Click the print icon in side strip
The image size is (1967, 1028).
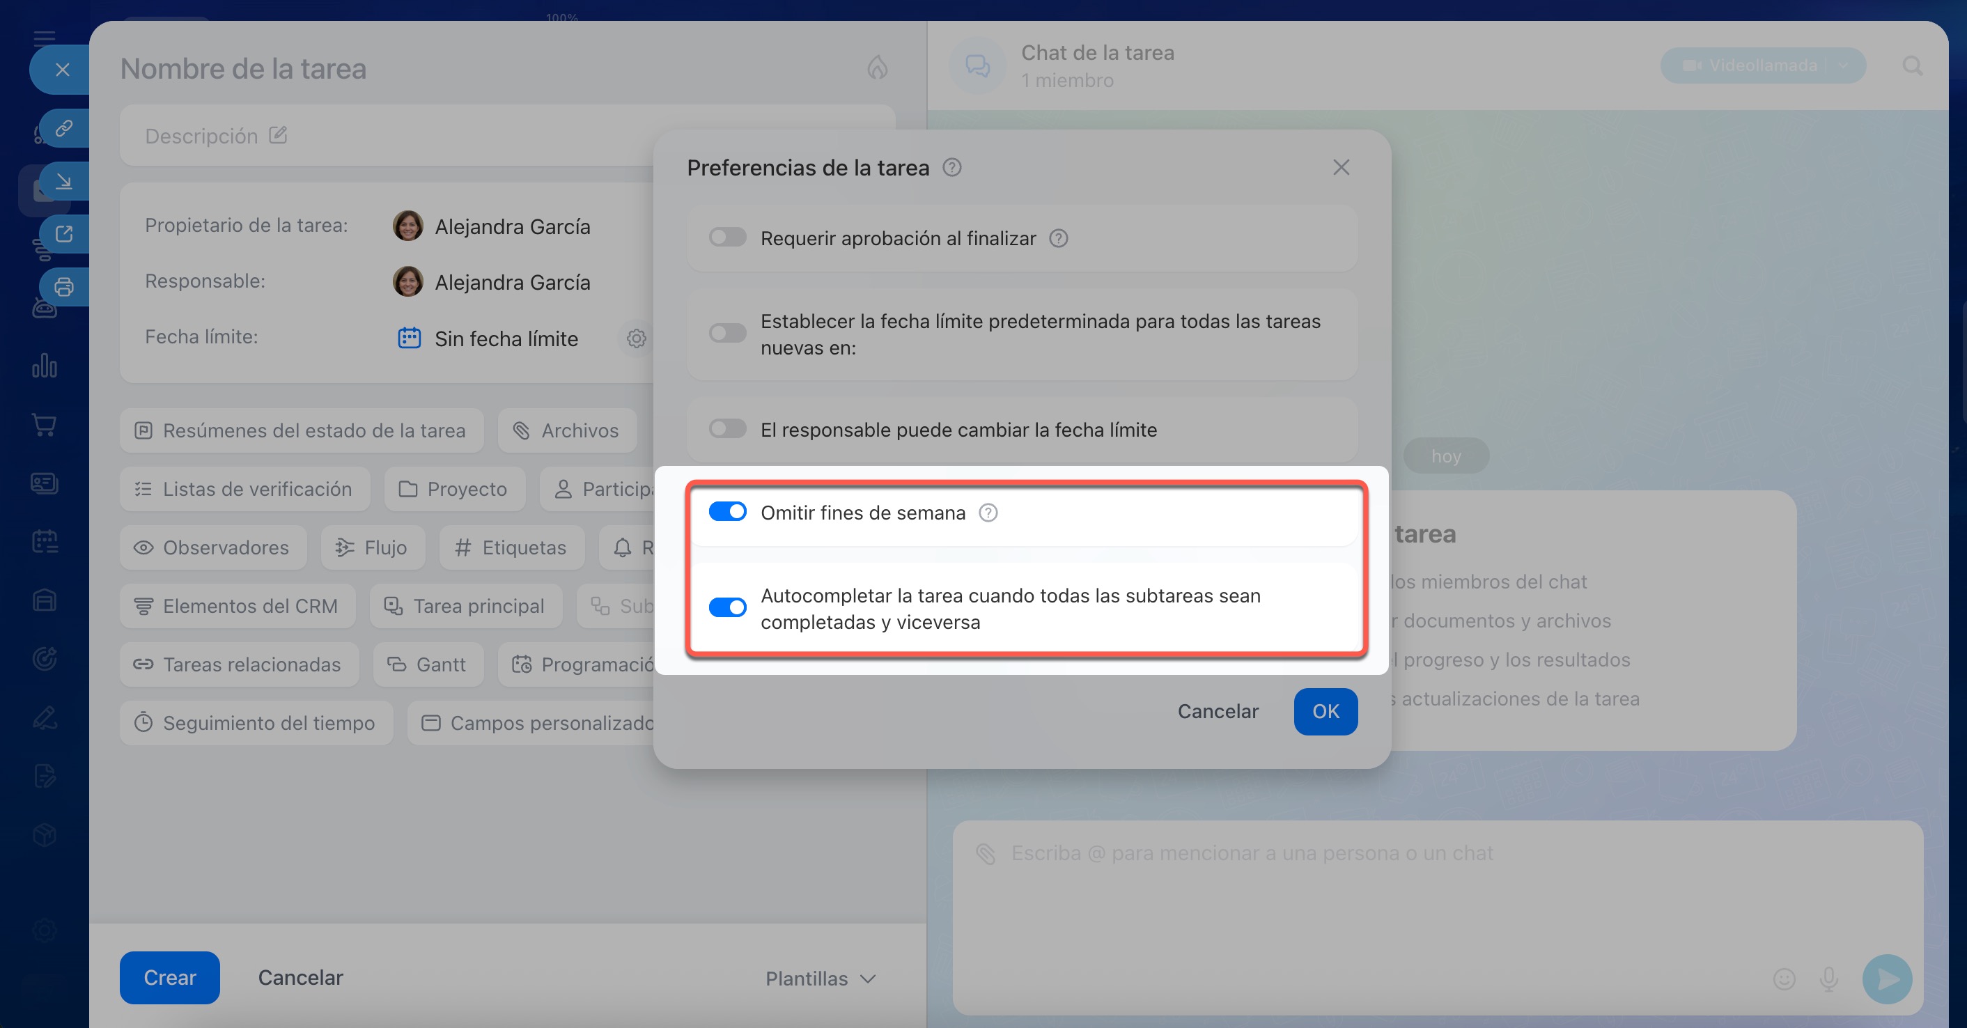point(64,287)
